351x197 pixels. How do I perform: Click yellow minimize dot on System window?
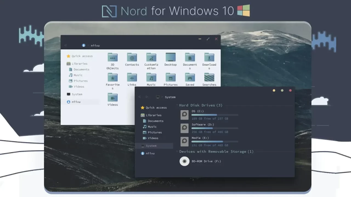point(274,90)
